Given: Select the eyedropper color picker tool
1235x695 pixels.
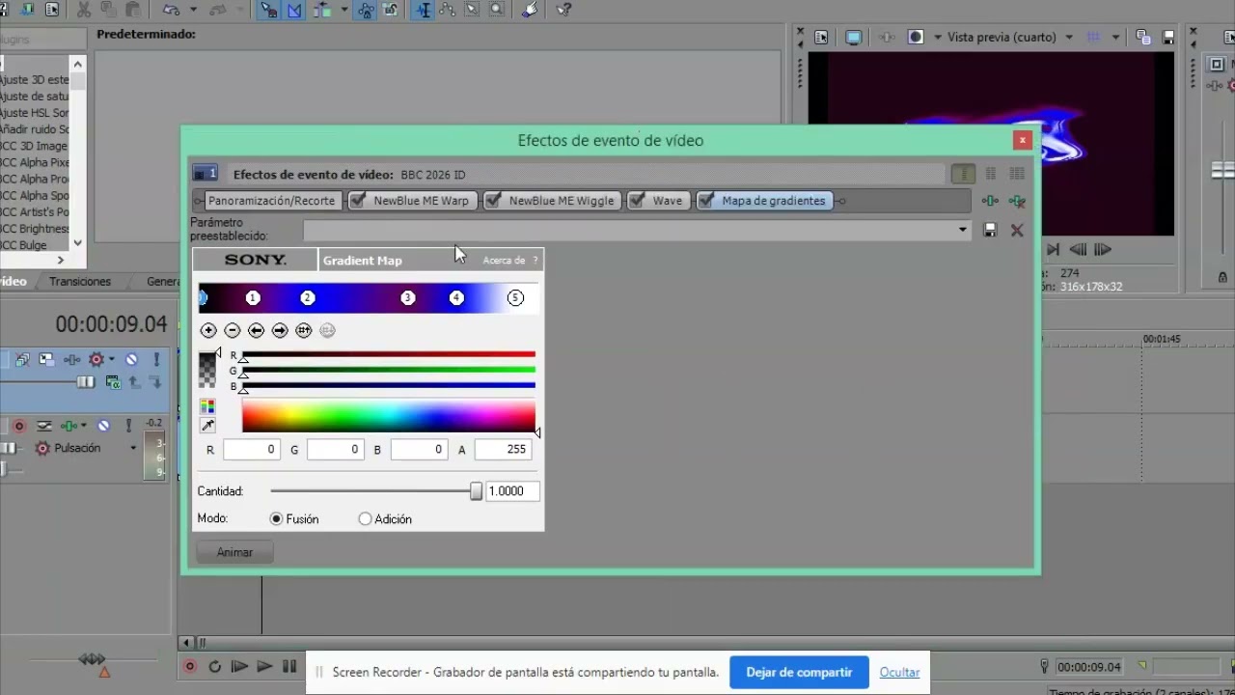Looking at the screenshot, I should pos(207,426).
